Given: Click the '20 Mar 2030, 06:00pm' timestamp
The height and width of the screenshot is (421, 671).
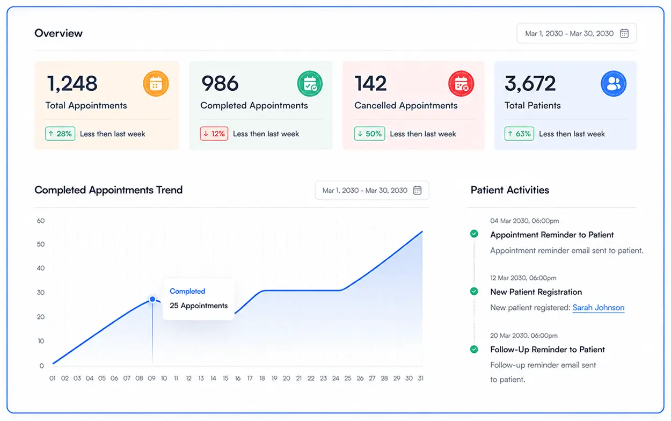Looking at the screenshot, I should (524, 336).
